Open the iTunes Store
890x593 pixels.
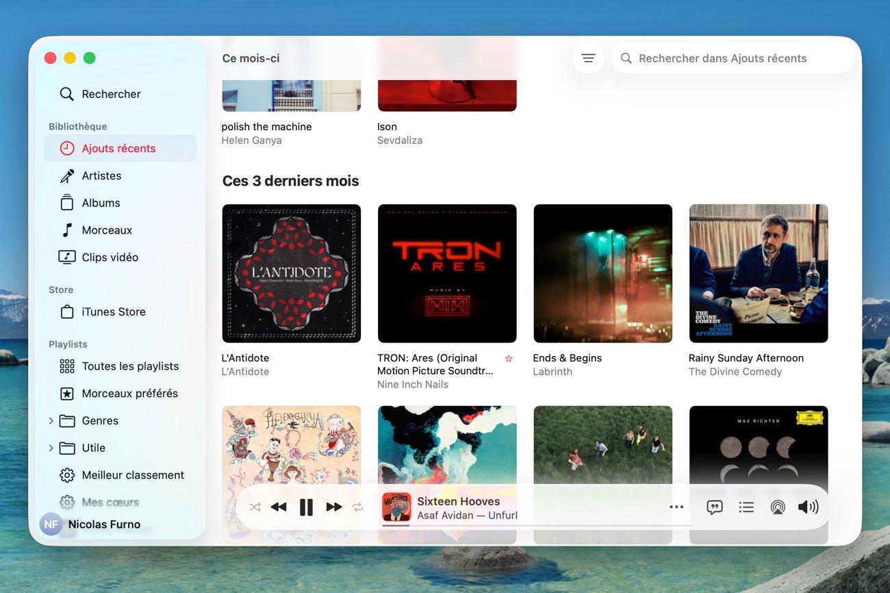(x=113, y=312)
